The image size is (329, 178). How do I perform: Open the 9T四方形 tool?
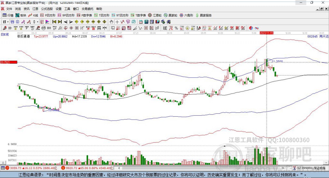point(120,15)
